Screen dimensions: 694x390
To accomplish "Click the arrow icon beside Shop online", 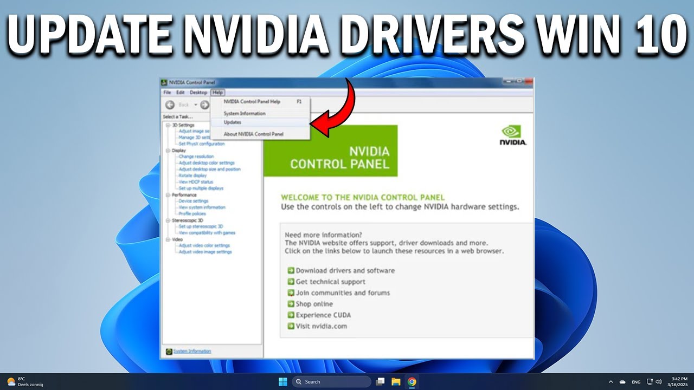I will click(291, 304).
